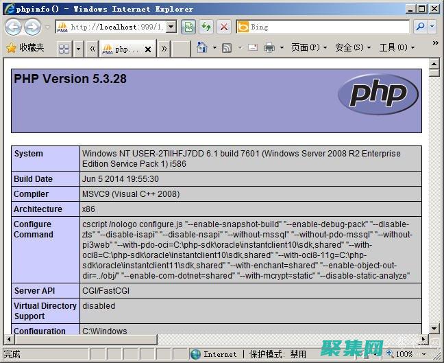Screen dimensions: 444x363
Task: Open the 页面(P) menu
Action: click(305, 47)
